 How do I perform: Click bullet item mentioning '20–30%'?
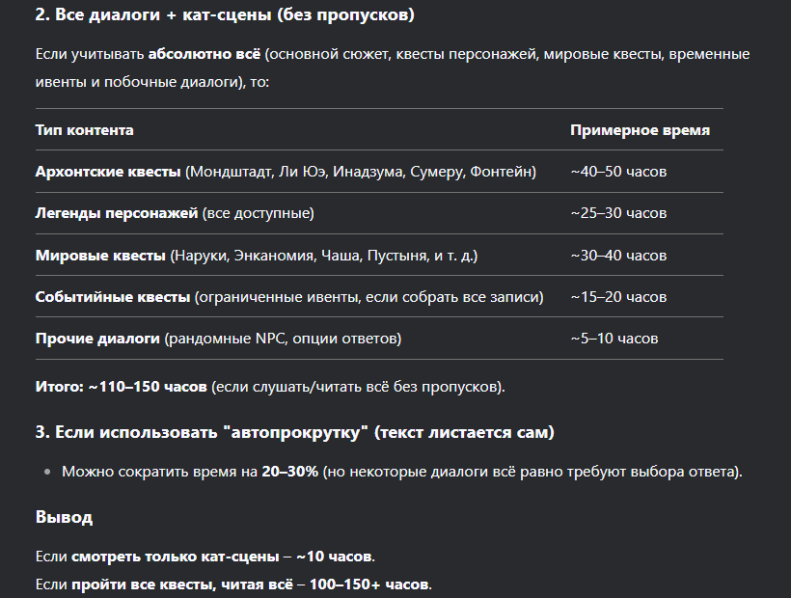coord(402,472)
